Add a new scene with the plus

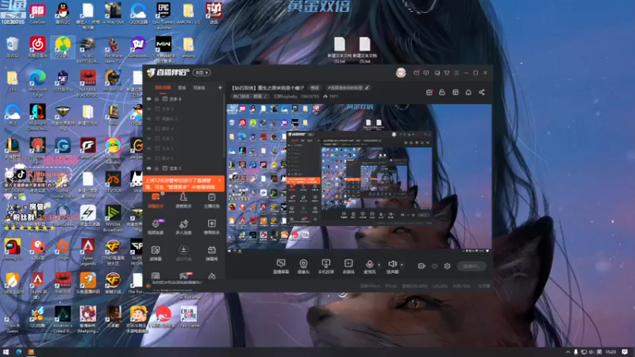point(220,87)
